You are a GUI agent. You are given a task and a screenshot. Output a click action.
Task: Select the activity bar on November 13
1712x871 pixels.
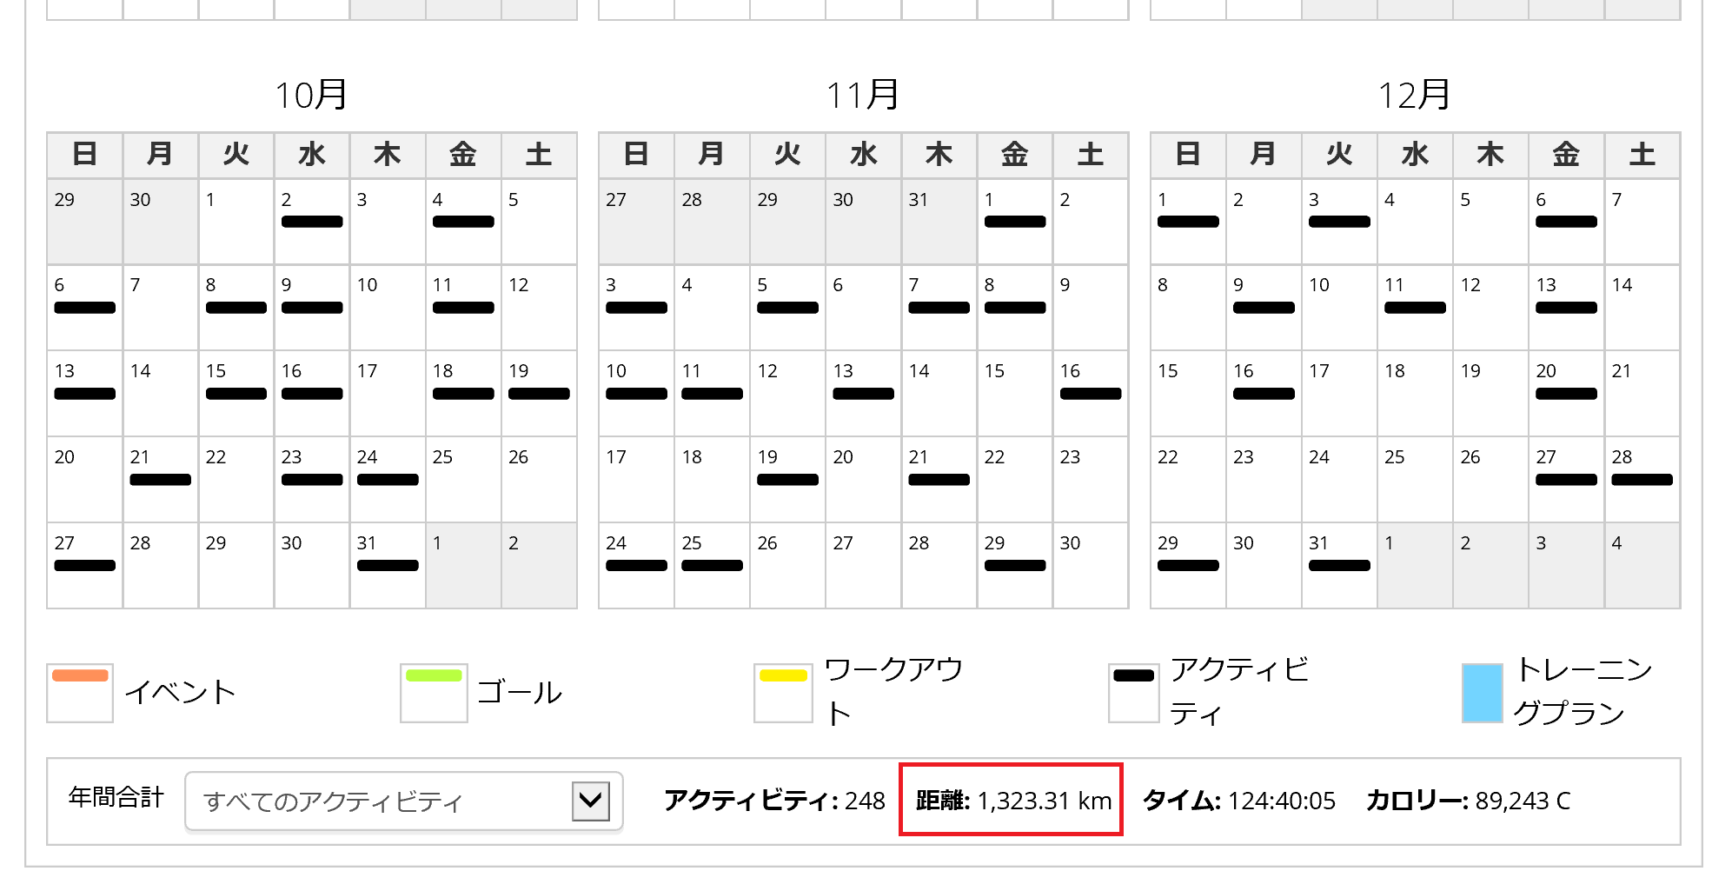[x=863, y=394]
